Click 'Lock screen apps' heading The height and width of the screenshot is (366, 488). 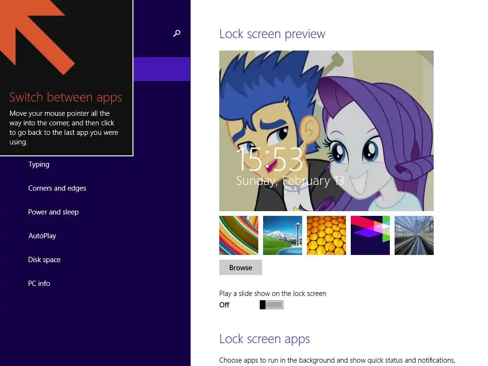point(264,339)
